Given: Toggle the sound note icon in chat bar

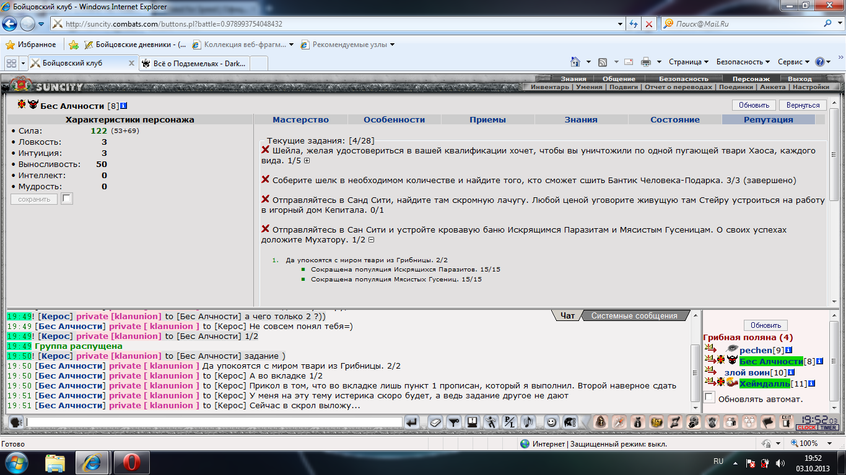Looking at the screenshot, I should click(528, 422).
